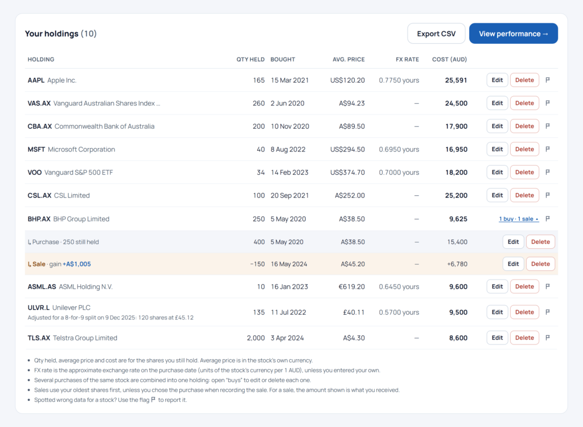
Task: Click AAPL FX rate 0.7750 yours
Action: pyautogui.click(x=399, y=80)
